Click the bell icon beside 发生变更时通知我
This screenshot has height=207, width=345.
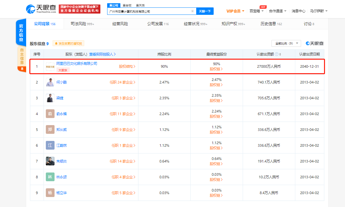[56, 43]
